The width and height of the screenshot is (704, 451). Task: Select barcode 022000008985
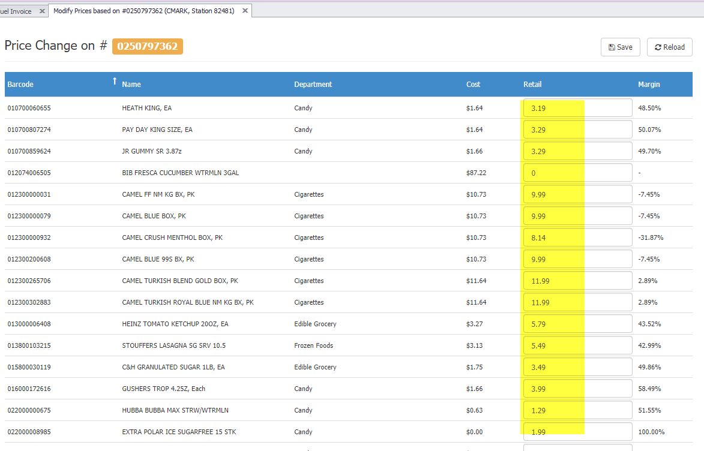[x=29, y=432]
